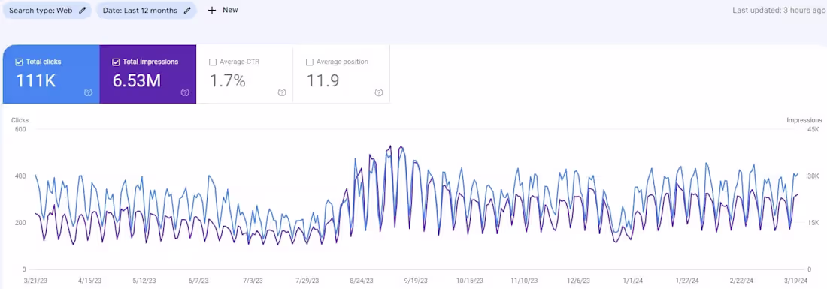Click the 12/6/23 date on chart axis
Screen dimensions: 827x289
click(x=578, y=281)
